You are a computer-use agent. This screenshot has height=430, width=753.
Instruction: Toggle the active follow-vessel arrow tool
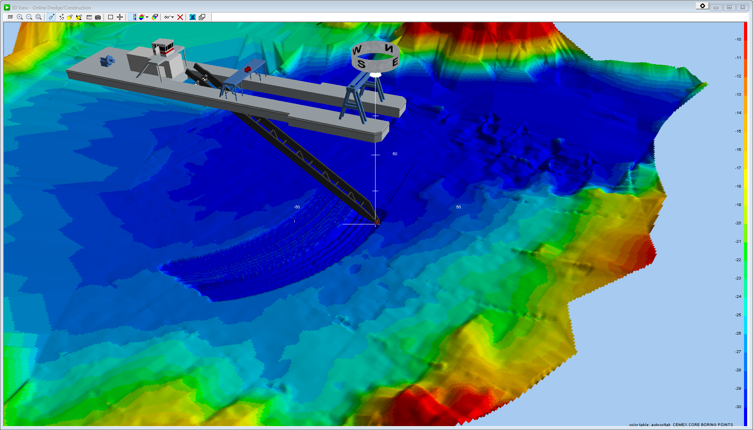(51, 17)
